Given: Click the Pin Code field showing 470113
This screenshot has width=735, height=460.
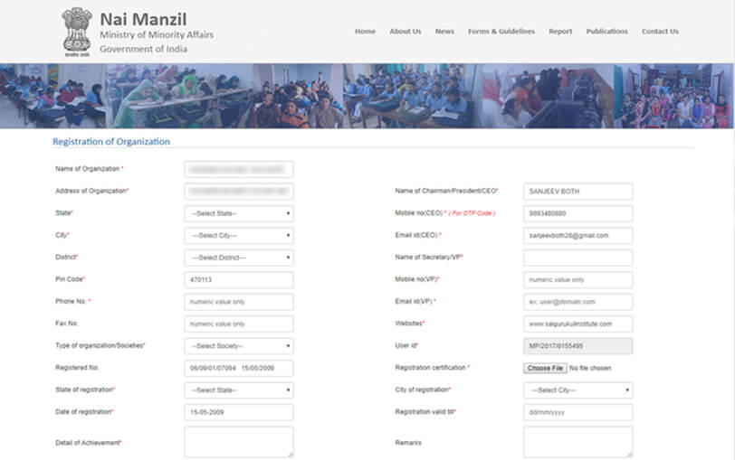Looking at the screenshot, I should click(x=239, y=280).
